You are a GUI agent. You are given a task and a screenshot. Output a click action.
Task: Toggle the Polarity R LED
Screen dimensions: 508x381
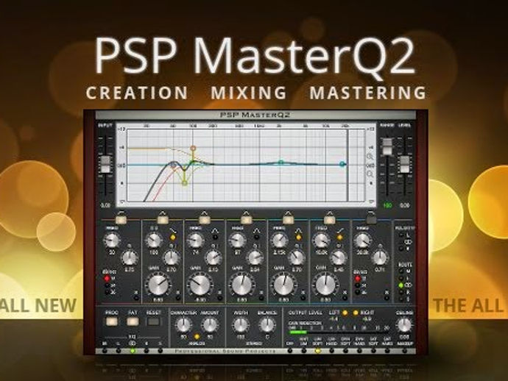pos(402,249)
